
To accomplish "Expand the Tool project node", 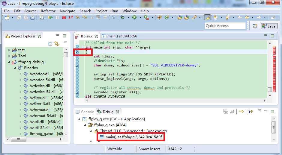I will point(9,56).
